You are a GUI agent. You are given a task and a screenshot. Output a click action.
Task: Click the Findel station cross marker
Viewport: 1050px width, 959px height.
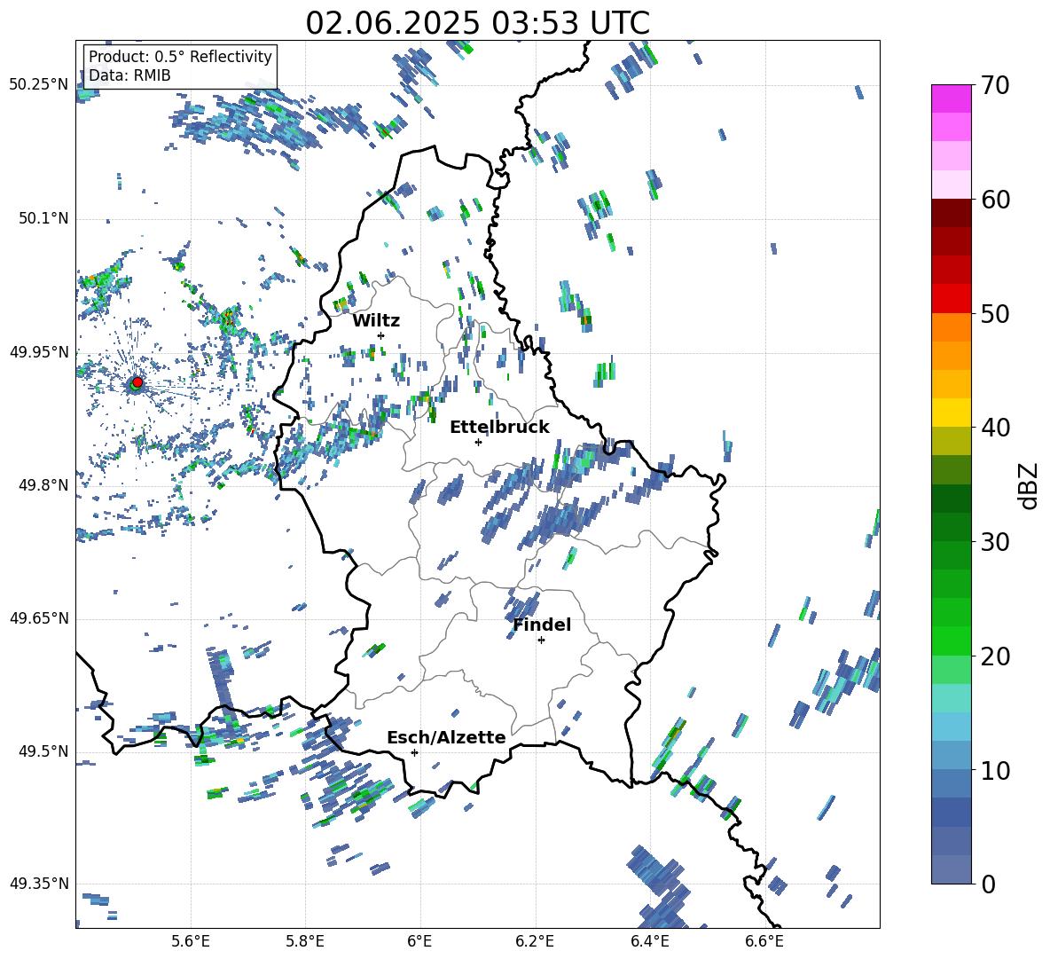541,641
